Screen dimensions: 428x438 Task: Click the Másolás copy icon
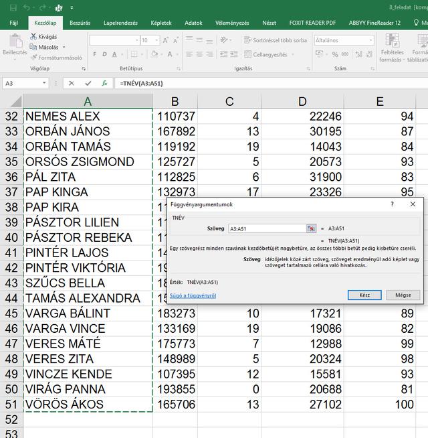tap(33, 47)
